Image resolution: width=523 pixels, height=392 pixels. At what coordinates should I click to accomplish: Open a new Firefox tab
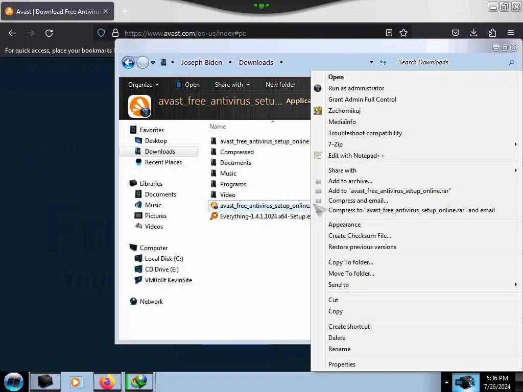(125, 12)
